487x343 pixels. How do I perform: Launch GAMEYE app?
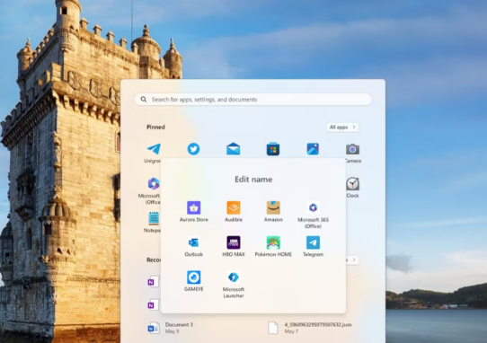point(193,281)
